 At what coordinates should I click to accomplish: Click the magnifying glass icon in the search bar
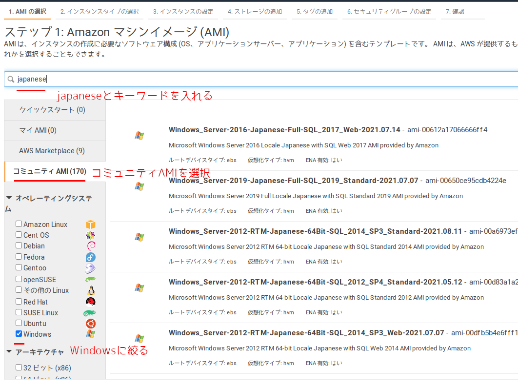tap(10, 79)
